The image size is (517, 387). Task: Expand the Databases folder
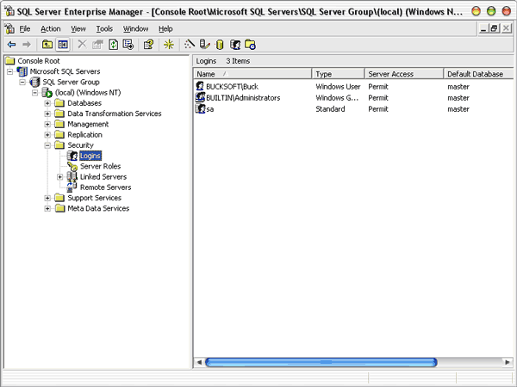click(x=47, y=103)
